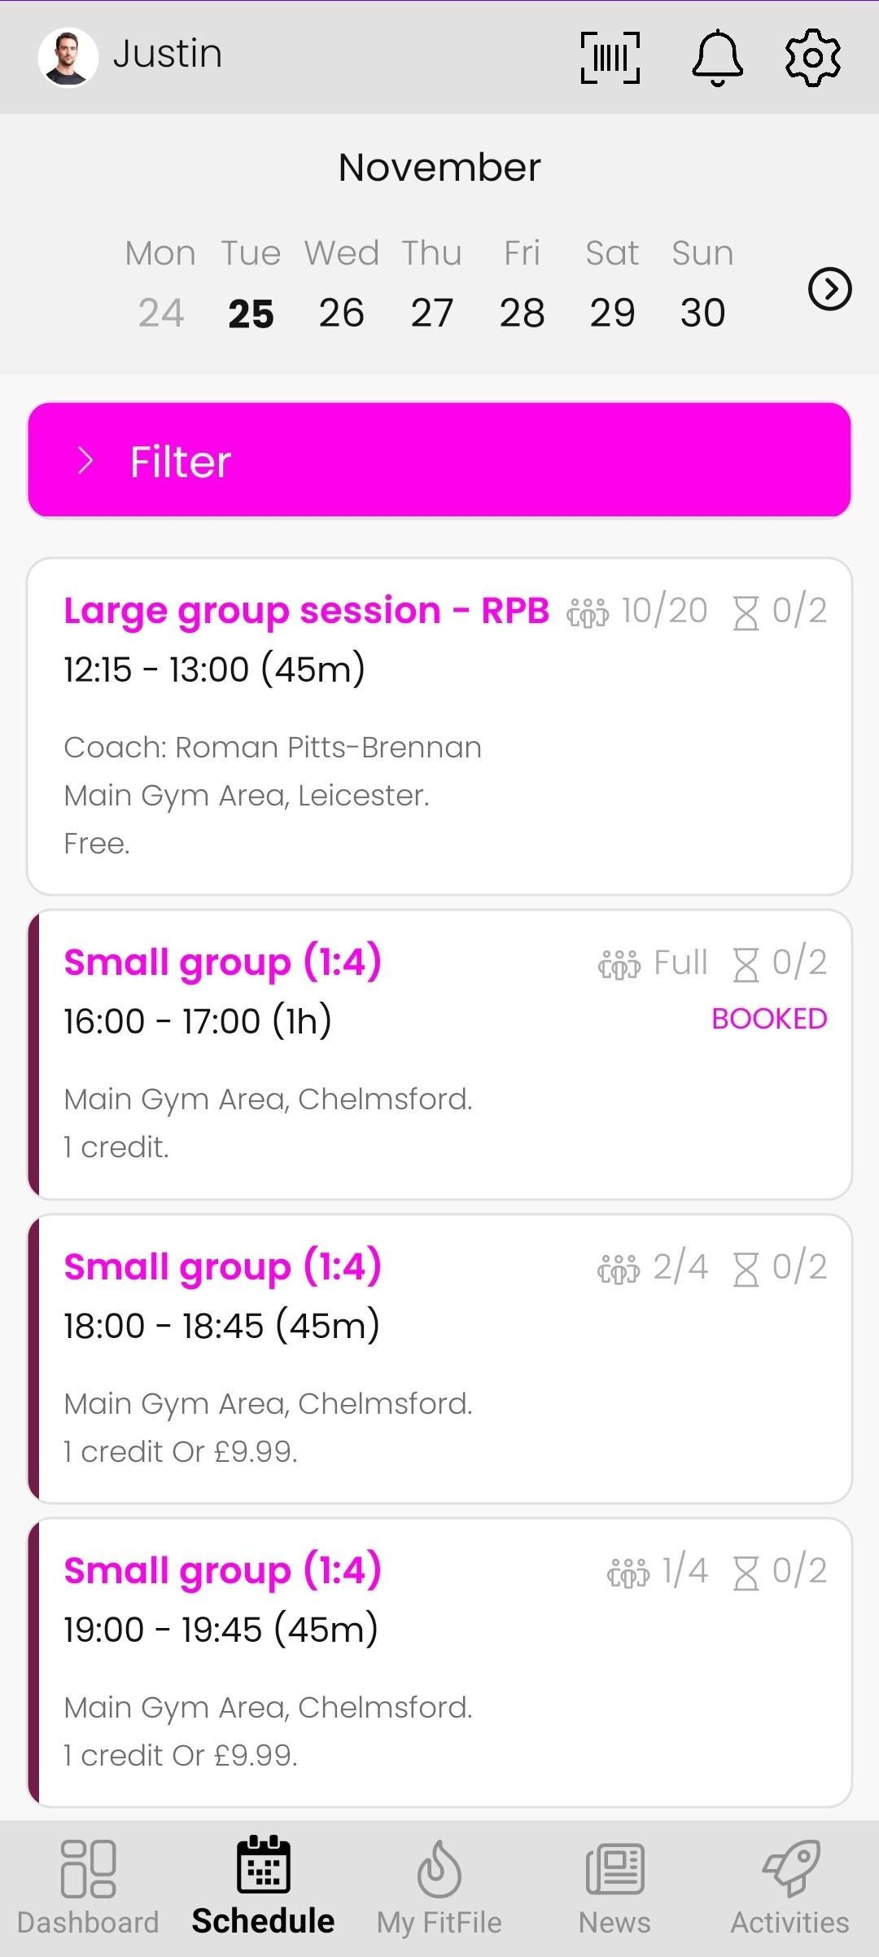Tap the Schedule calendar icon
Image resolution: width=879 pixels, height=1957 pixels.
coord(263,1865)
